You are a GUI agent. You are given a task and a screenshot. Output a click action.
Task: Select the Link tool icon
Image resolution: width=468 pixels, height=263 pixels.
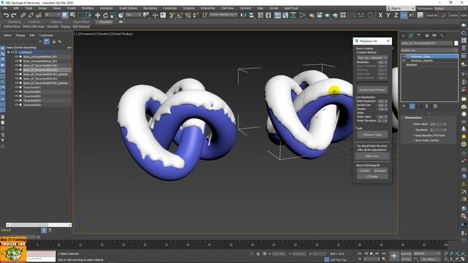coord(23,15)
